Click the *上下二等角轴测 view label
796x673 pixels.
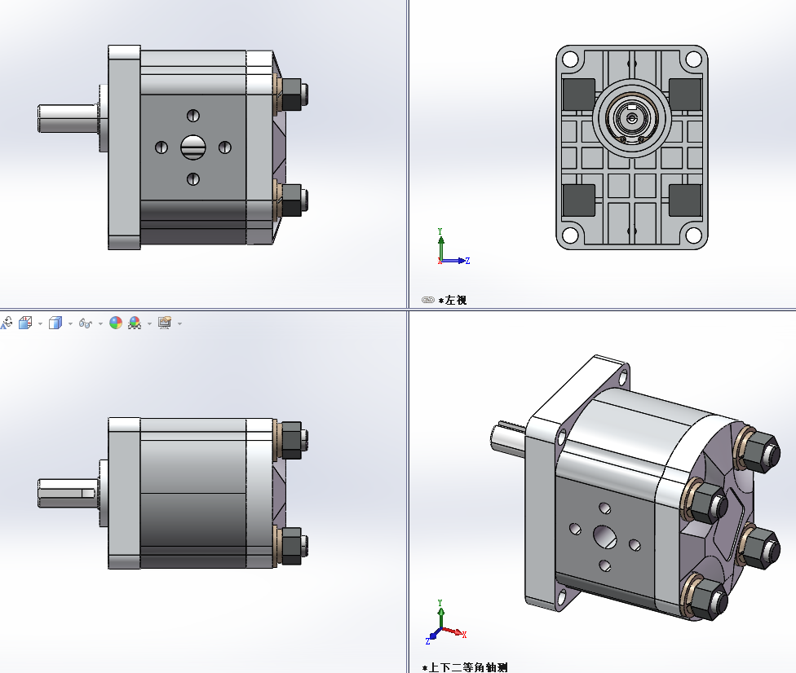[465, 667]
